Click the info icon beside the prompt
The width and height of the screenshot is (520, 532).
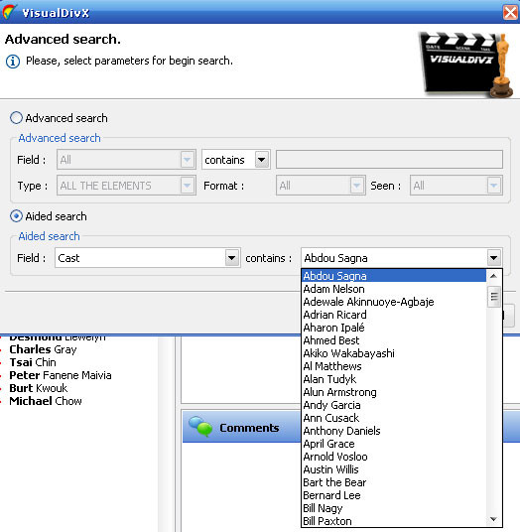pos(13,62)
